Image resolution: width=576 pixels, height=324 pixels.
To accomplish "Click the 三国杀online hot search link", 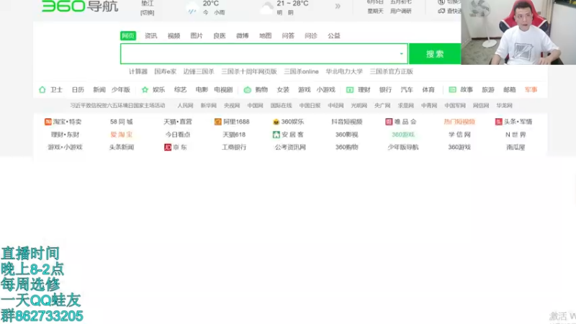I will coord(301,71).
